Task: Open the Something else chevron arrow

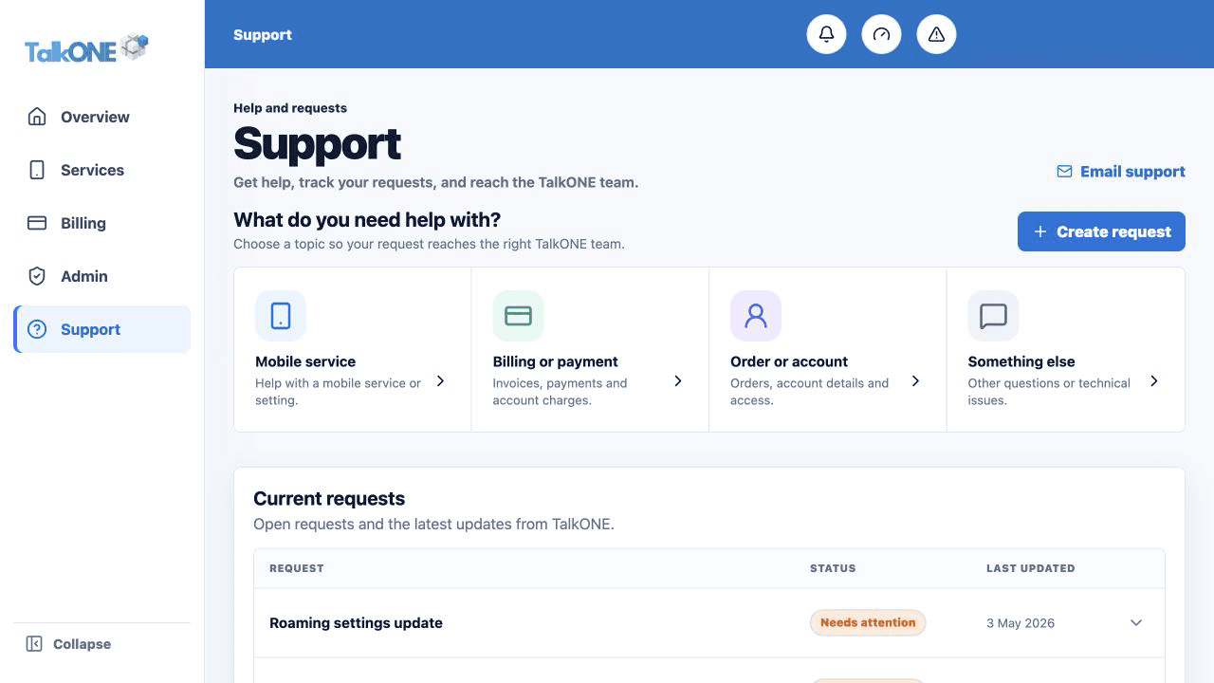Action: (1153, 381)
